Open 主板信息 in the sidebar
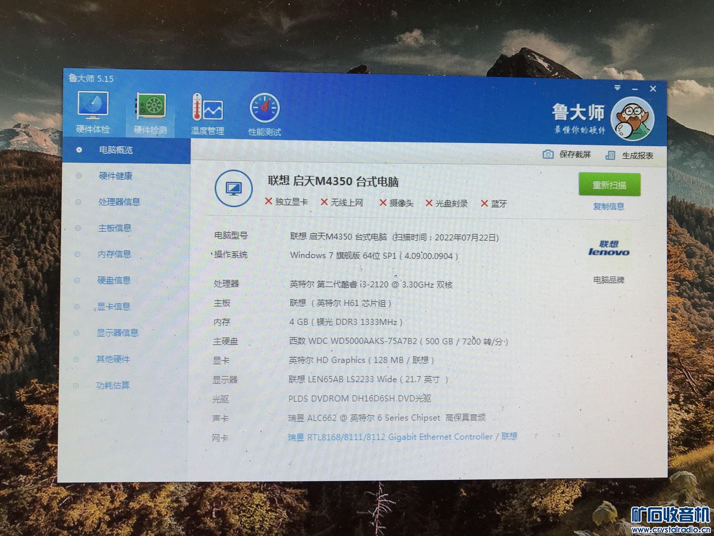Image resolution: width=714 pixels, height=536 pixels. click(115, 228)
